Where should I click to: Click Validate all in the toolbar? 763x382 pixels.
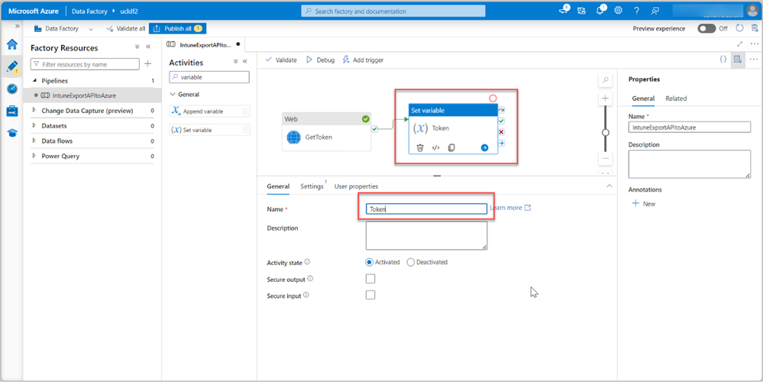(125, 29)
